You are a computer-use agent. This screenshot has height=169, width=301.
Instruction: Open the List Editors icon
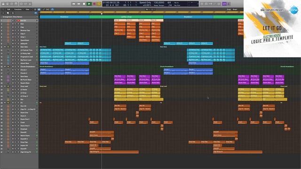coord(202,4)
